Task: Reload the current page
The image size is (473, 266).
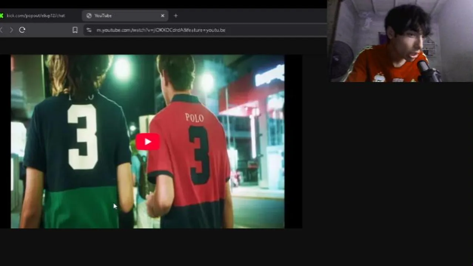Action: [22, 30]
